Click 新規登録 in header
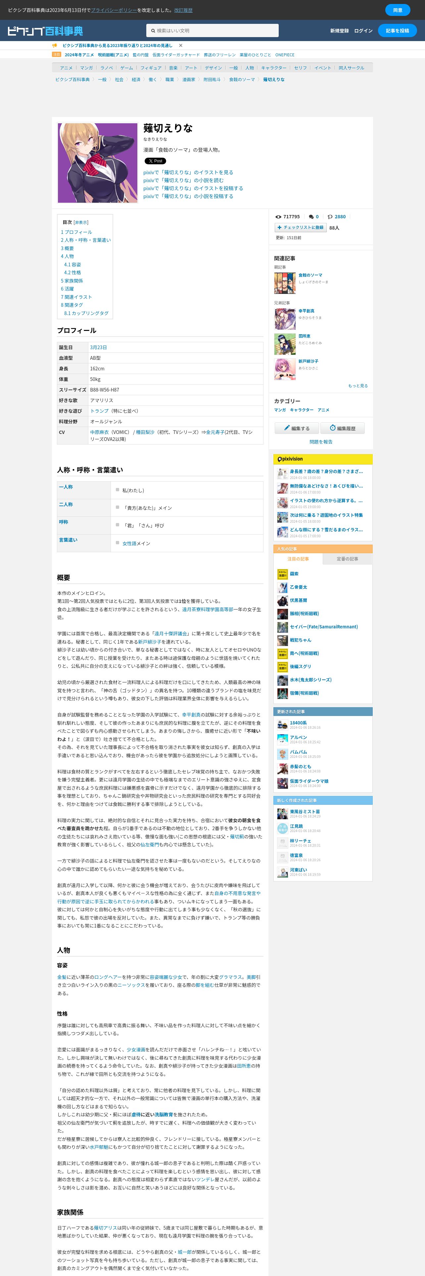This screenshot has width=425, height=1276. tap(339, 31)
